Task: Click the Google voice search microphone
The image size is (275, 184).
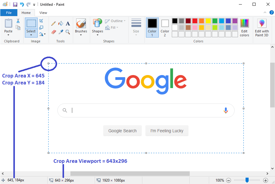Action: [226, 110]
